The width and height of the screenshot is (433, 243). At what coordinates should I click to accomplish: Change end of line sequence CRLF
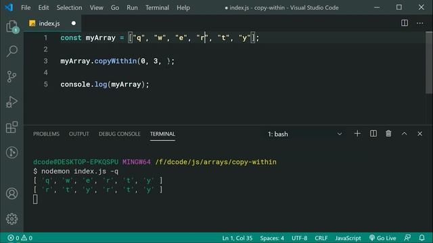321,238
